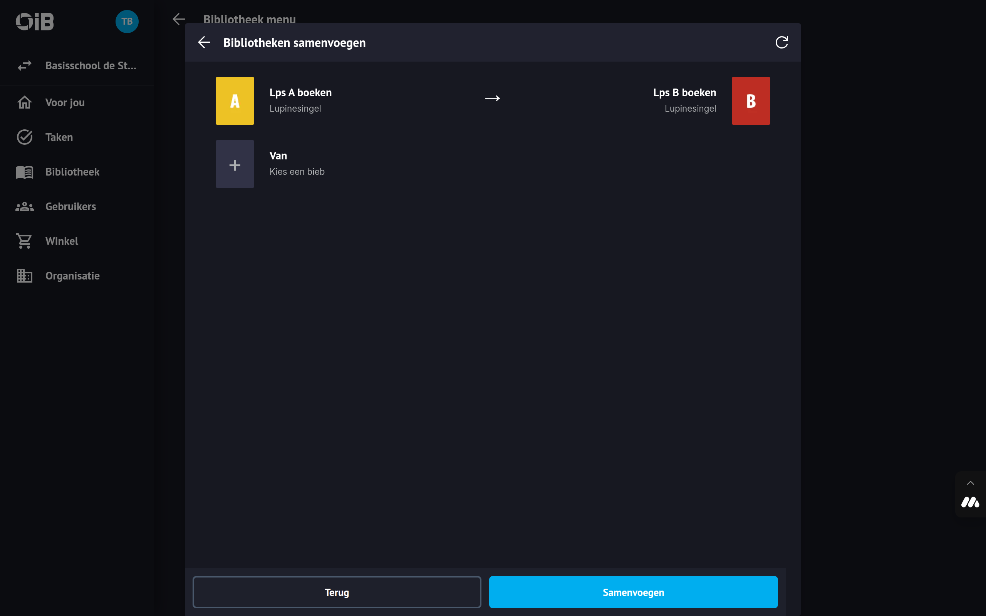986x616 pixels.
Task: Click the refresh icon in dialog header
Action: pos(781,42)
